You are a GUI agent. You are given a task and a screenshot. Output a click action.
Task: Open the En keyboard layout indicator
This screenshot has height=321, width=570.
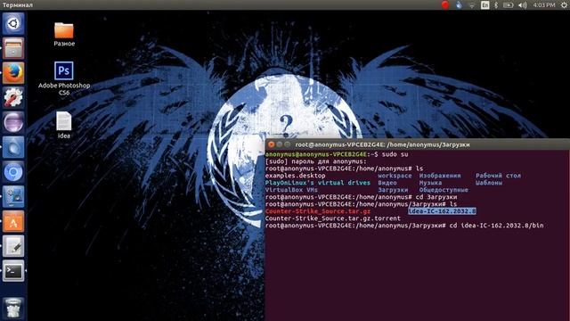coord(484,5)
